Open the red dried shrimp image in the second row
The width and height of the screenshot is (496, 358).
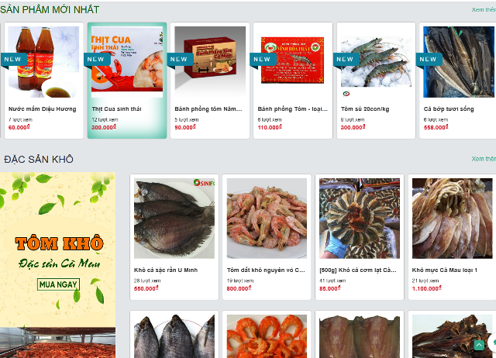[267, 336]
